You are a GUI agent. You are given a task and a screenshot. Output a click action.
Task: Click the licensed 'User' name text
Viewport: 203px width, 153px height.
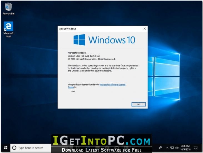(x=73, y=91)
